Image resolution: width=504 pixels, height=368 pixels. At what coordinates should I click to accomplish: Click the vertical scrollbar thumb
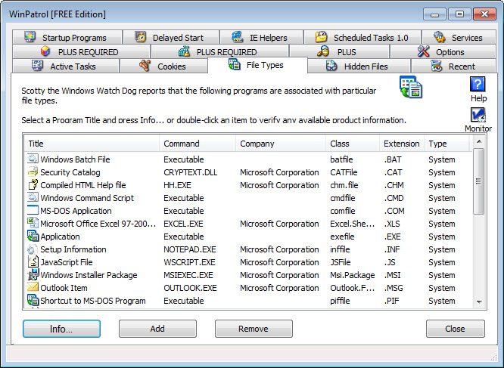point(478,181)
